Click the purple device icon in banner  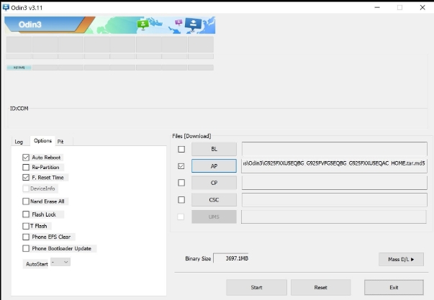click(178, 22)
